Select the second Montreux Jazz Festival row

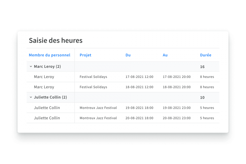pyautogui.click(x=98, y=118)
